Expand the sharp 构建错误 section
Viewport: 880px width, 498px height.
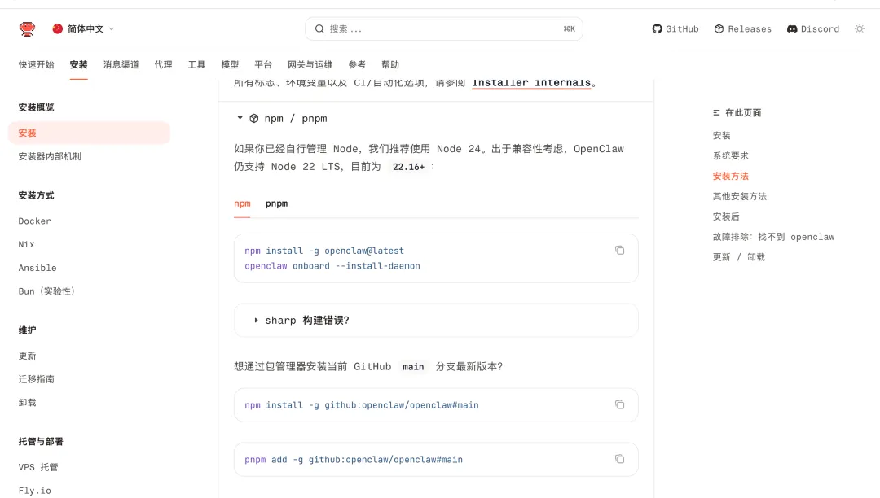tap(435, 321)
